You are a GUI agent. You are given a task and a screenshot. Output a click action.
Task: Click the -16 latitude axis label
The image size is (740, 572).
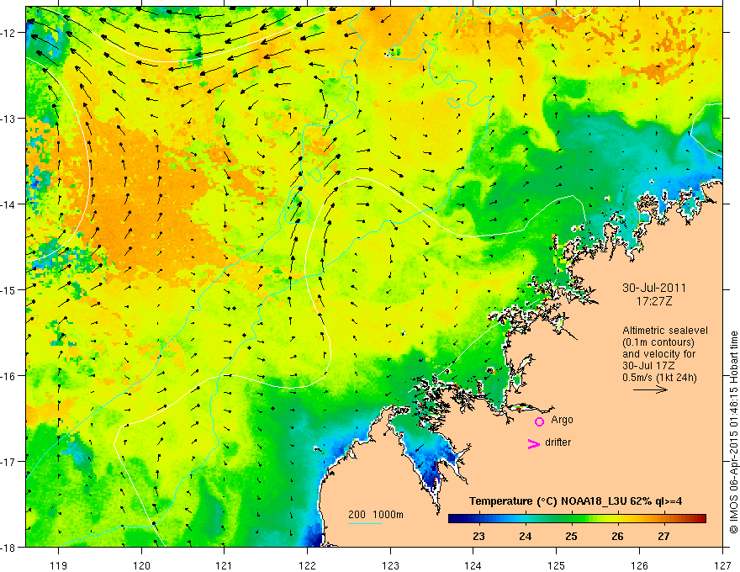coord(8,376)
